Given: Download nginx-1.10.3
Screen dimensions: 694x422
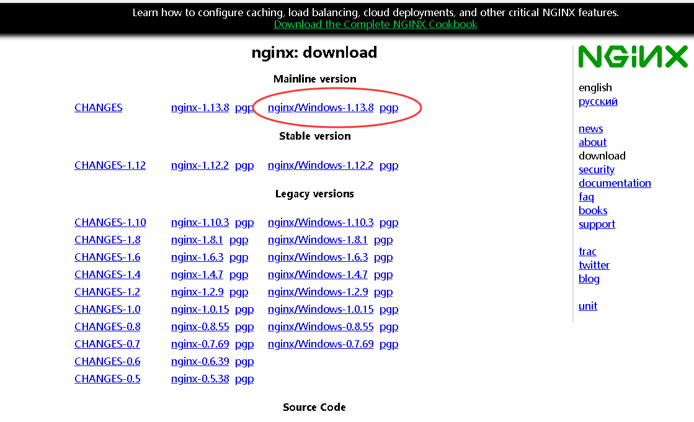Looking at the screenshot, I should (200, 222).
